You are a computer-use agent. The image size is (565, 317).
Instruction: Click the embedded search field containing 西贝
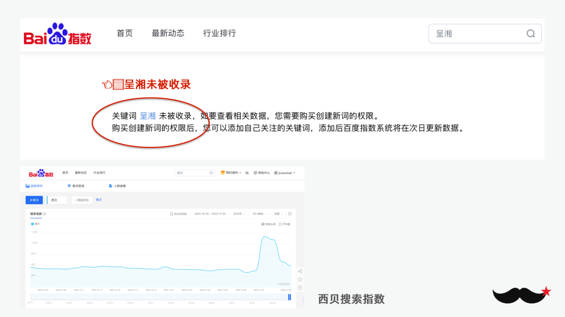point(195,173)
